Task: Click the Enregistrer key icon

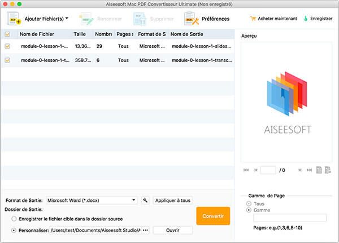Action: click(306, 19)
